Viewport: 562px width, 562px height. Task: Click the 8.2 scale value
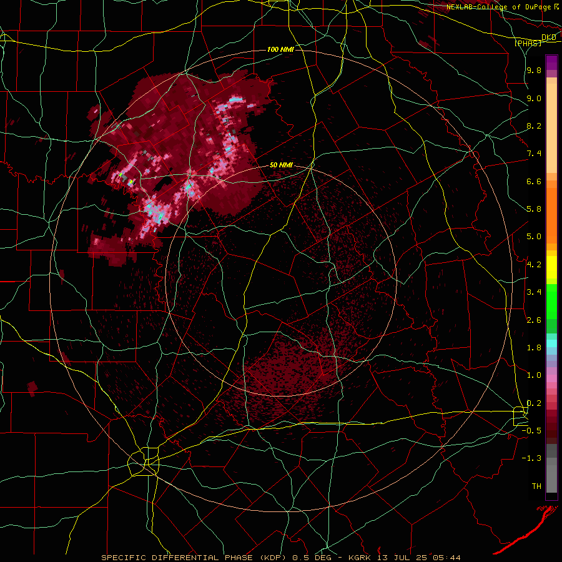[x=534, y=126]
